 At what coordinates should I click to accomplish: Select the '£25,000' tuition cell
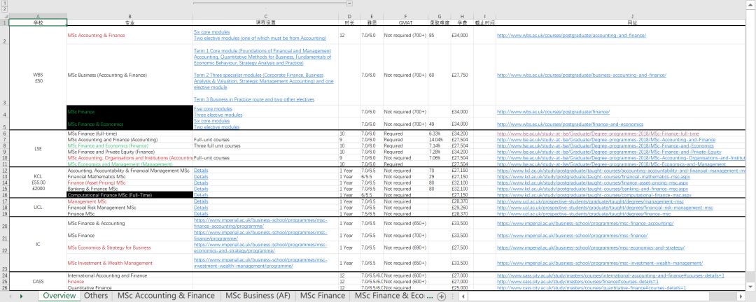(462, 287)
